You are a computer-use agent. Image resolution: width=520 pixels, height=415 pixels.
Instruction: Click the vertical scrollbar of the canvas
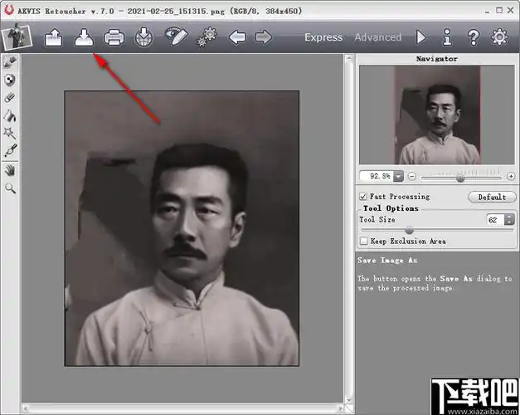pos(348,229)
